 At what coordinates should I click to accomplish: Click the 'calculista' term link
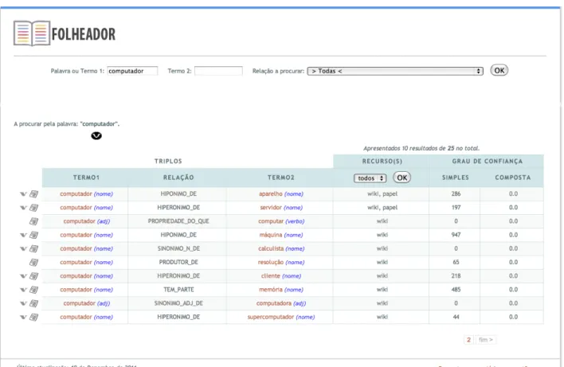point(271,248)
